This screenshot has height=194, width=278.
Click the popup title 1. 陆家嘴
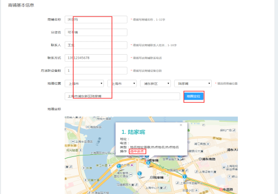click(x=133, y=132)
